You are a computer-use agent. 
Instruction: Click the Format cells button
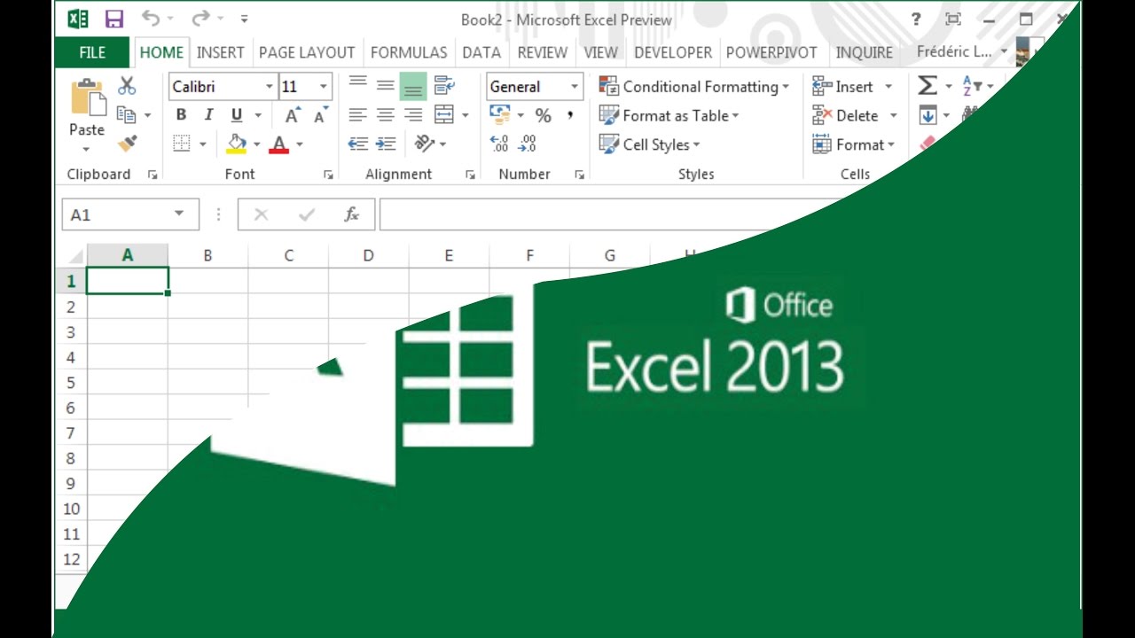click(855, 144)
